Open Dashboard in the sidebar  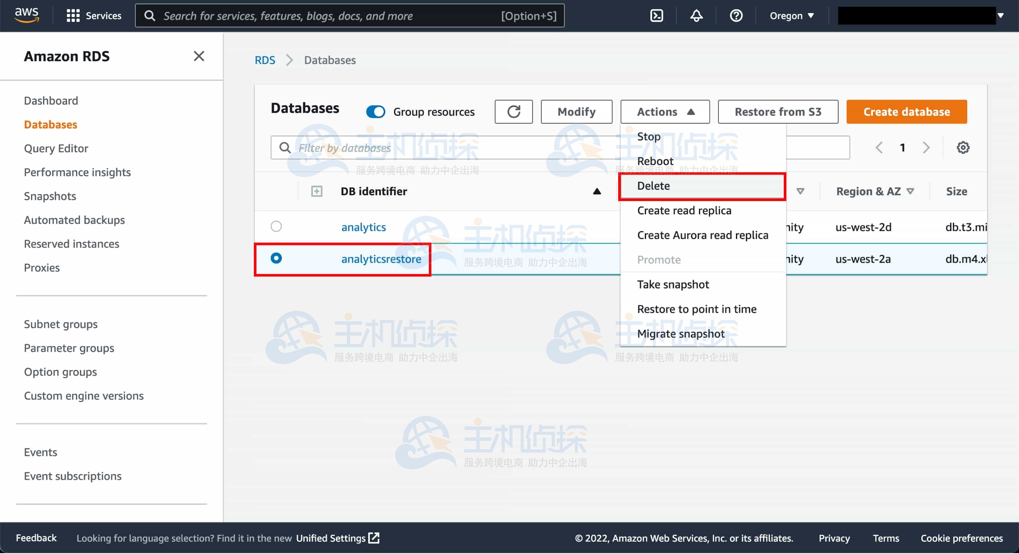point(51,101)
